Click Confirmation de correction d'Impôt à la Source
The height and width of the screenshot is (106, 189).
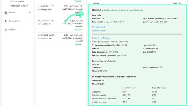point(123,10)
